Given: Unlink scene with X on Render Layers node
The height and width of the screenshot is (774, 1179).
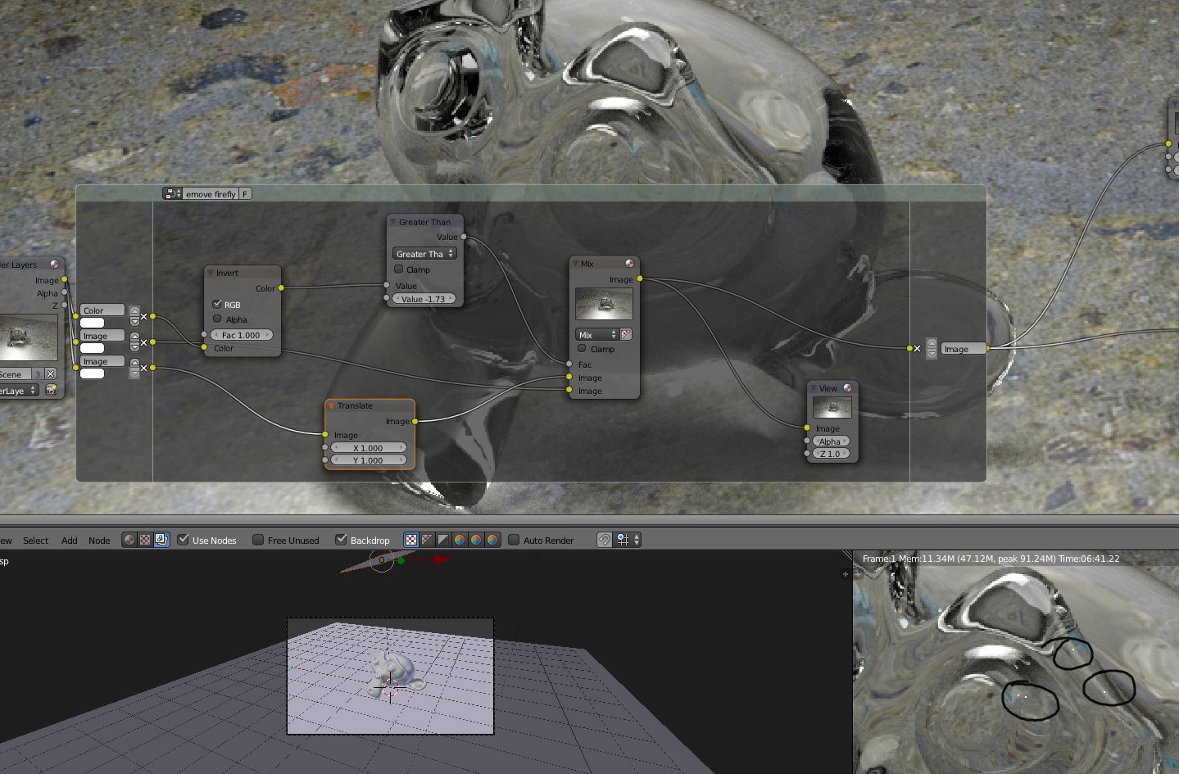Looking at the screenshot, I should pyautogui.click(x=50, y=373).
